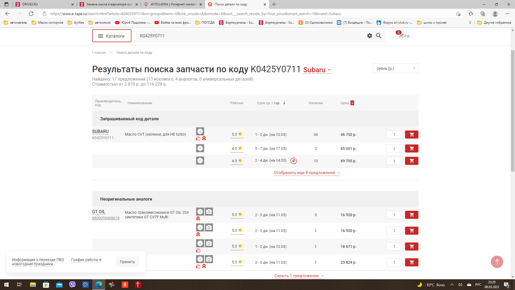Click the magnifier search icon
The height and width of the screenshot is (290, 515).
tap(378, 36)
